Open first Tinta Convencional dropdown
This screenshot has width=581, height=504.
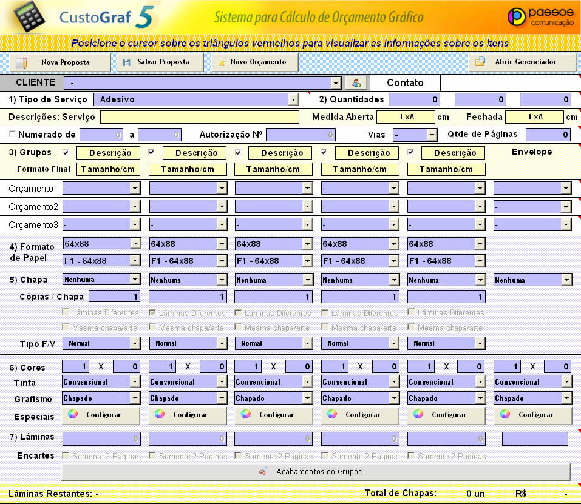pos(135,381)
